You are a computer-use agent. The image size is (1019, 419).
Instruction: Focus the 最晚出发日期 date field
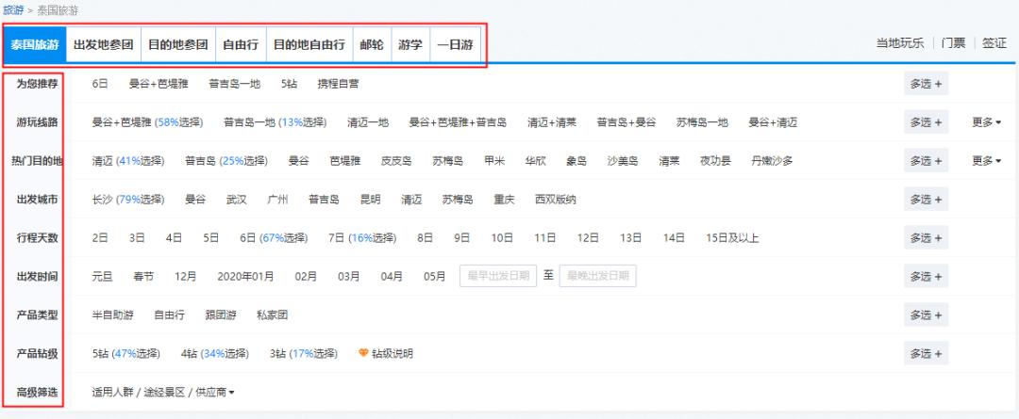tap(598, 276)
